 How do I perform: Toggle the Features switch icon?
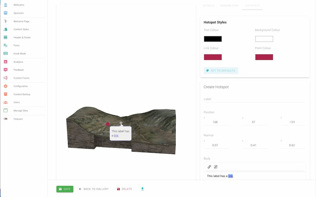point(5,119)
